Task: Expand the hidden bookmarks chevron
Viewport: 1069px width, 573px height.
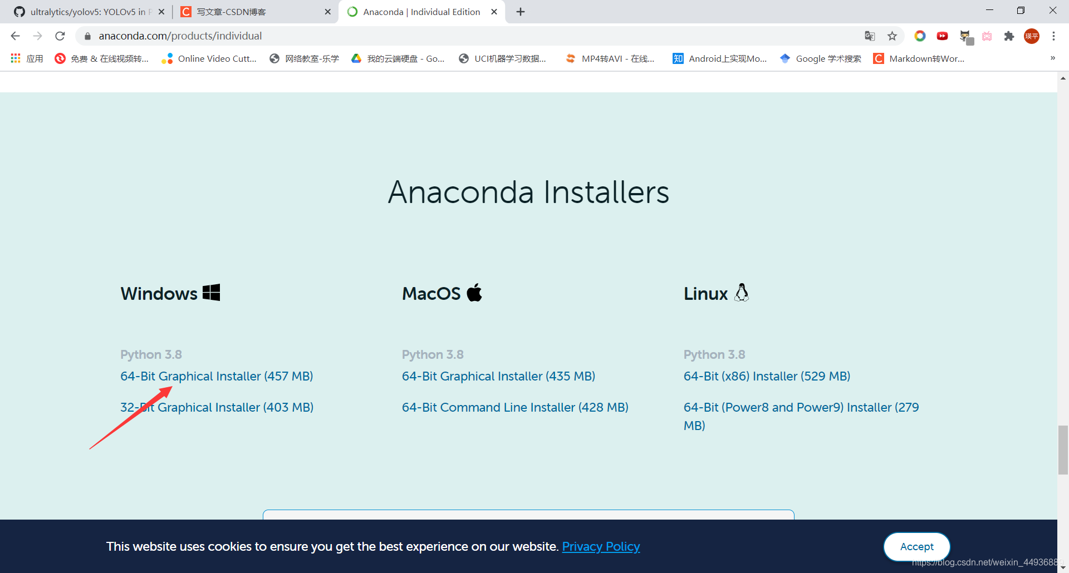Action: [1053, 58]
